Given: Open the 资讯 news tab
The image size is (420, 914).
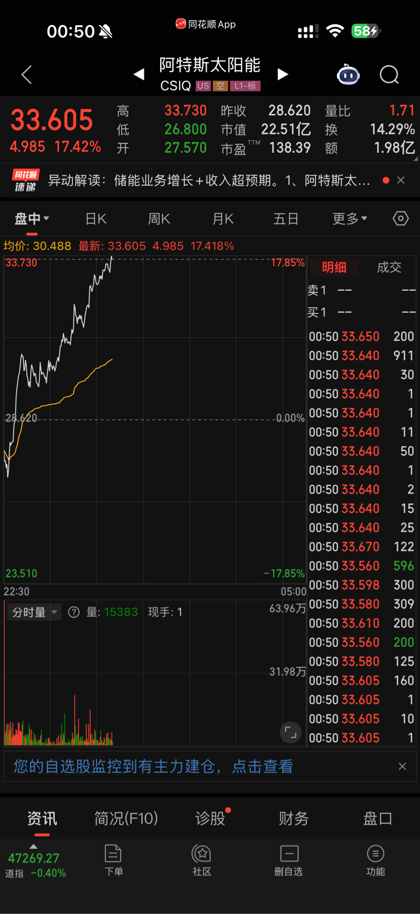Looking at the screenshot, I should [x=42, y=819].
